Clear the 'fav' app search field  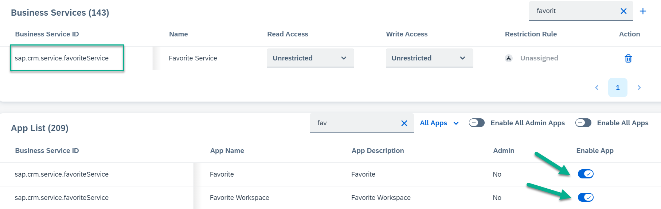point(404,123)
